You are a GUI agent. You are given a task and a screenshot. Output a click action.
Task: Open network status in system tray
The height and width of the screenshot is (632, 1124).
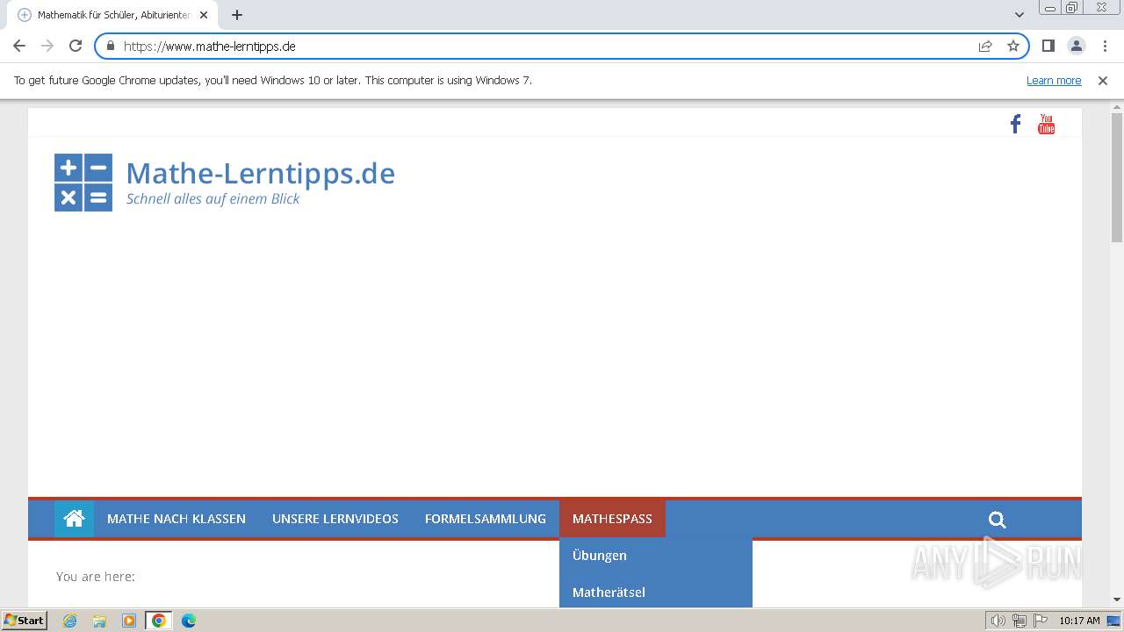pyautogui.click(x=1020, y=621)
